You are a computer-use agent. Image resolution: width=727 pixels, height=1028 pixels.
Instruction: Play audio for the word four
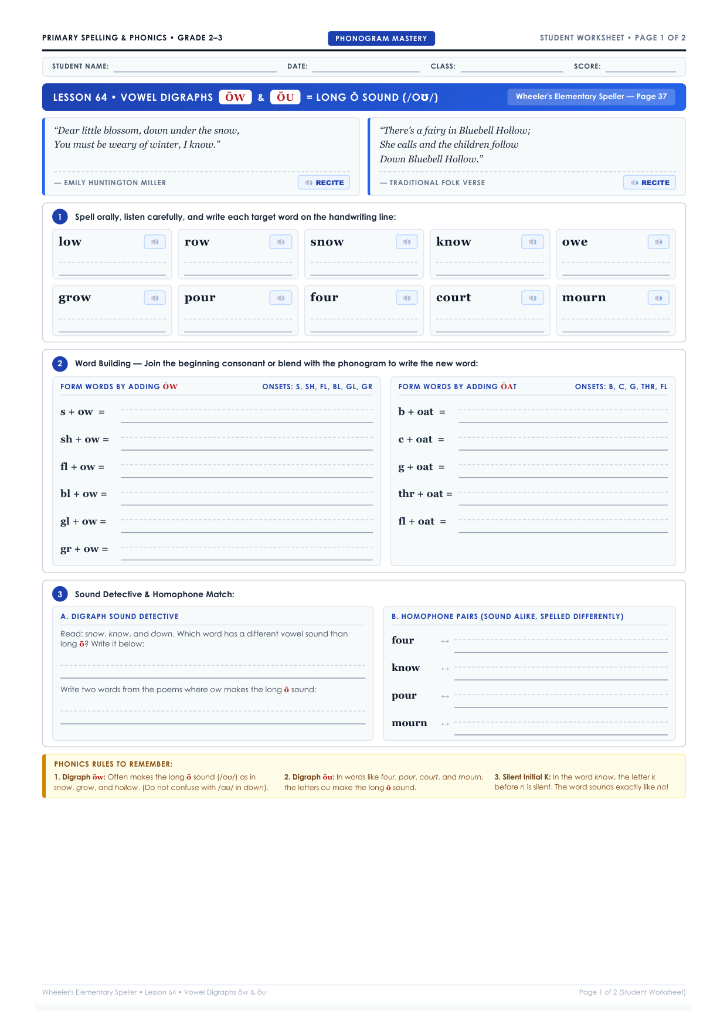tap(407, 298)
